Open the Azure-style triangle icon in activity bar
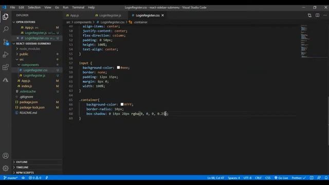This screenshot has height=185, width=329. point(6,80)
